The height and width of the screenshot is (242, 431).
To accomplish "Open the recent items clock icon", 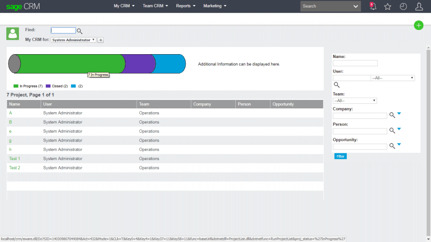I will (x=403, y=6).
